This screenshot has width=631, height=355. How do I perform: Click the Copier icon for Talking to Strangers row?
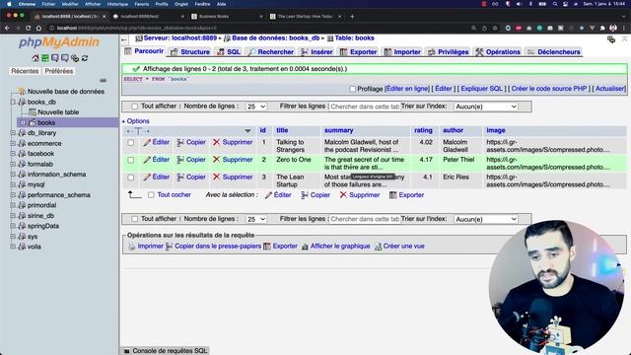[x=180, y=142]
